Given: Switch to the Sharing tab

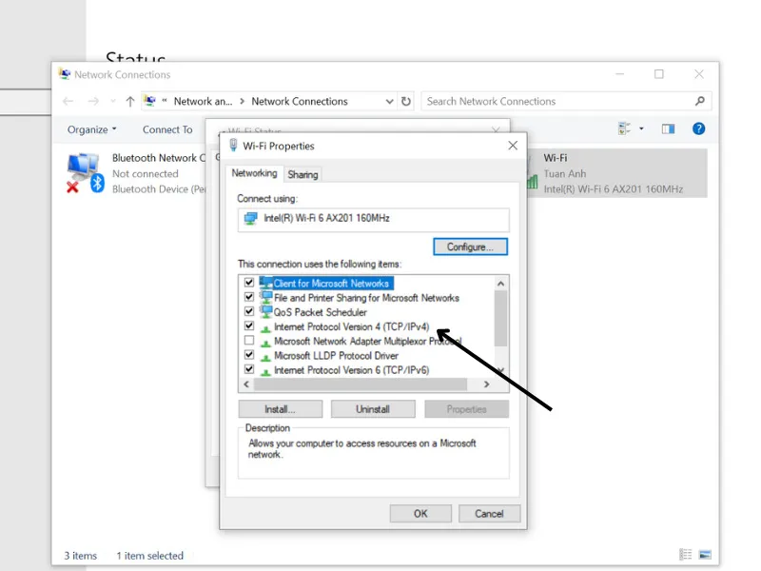Looking at the screenshot, I should pyautogui.click(x=302, y=174).
